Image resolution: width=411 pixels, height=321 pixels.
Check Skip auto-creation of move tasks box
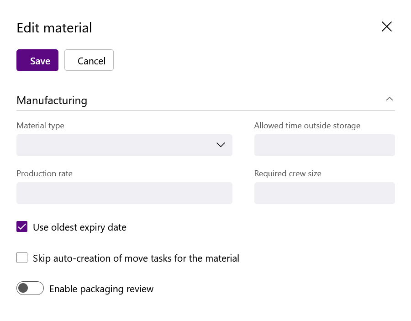(x=22, y=258)
